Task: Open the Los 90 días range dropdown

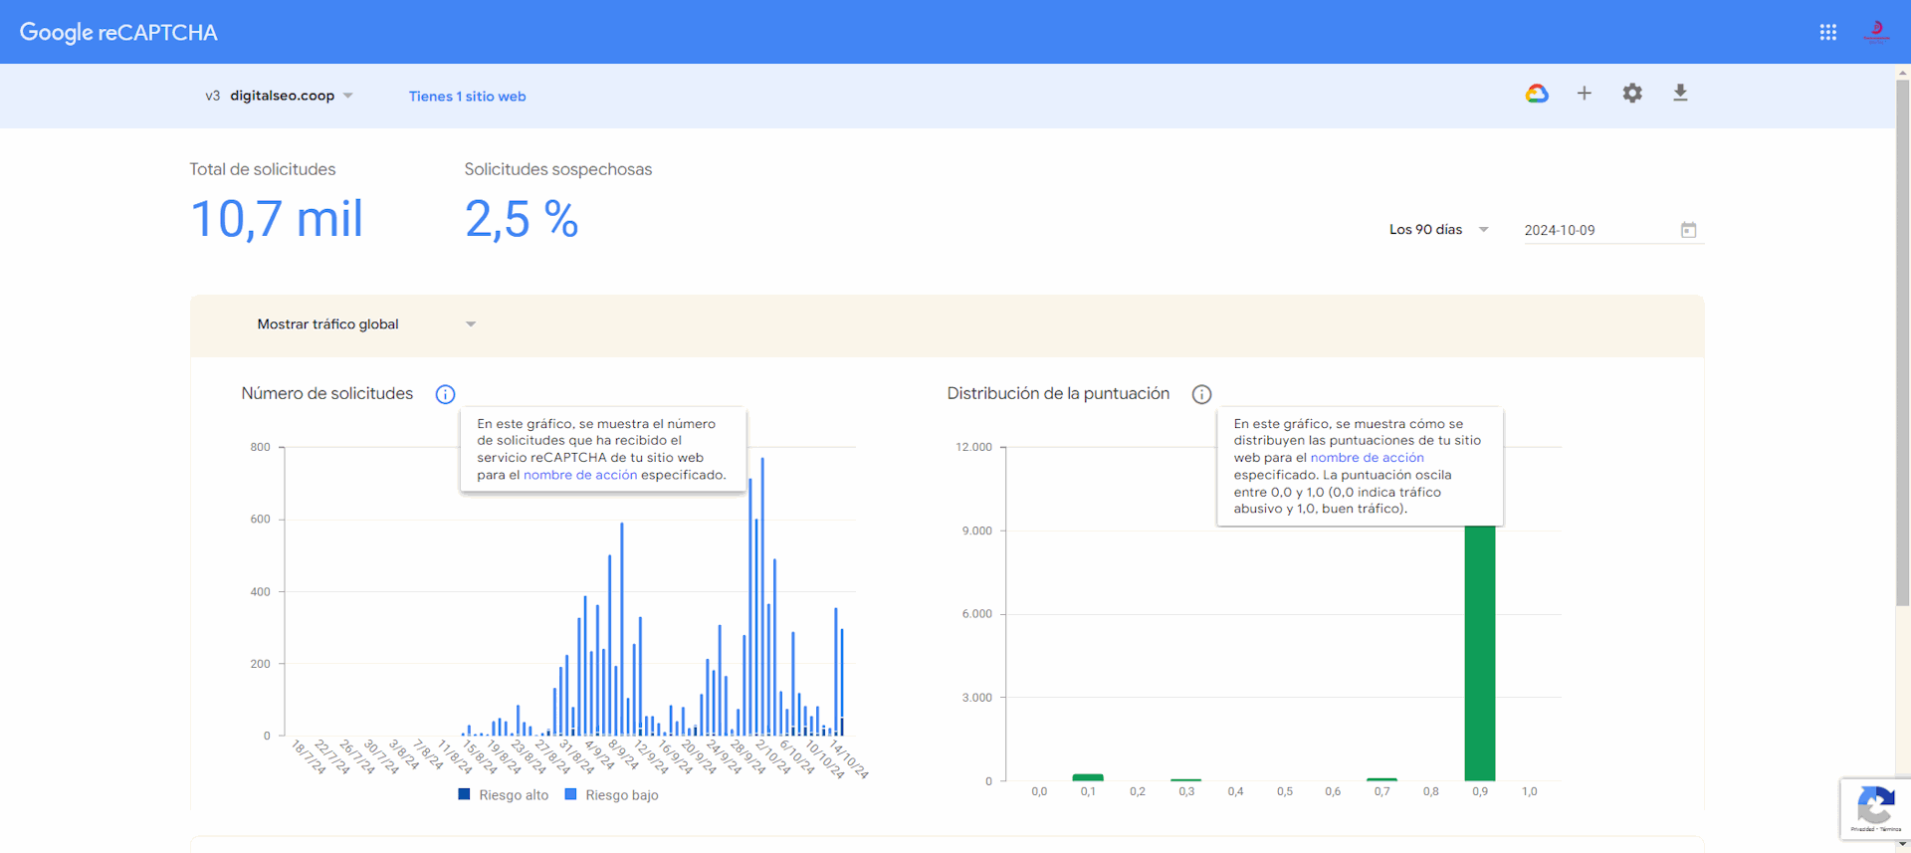Action: click(x=1438, y=230)
